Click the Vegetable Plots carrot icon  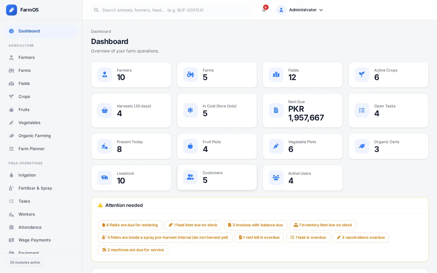pos(276,146)
